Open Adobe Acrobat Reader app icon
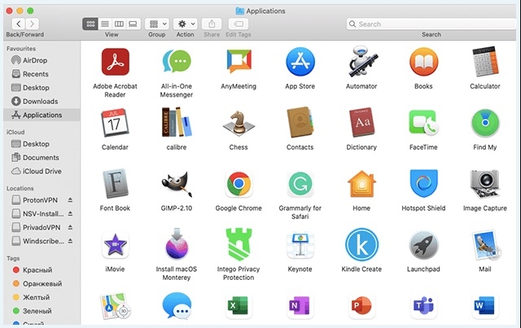This screenshot has width=521, height=328. 115,62
